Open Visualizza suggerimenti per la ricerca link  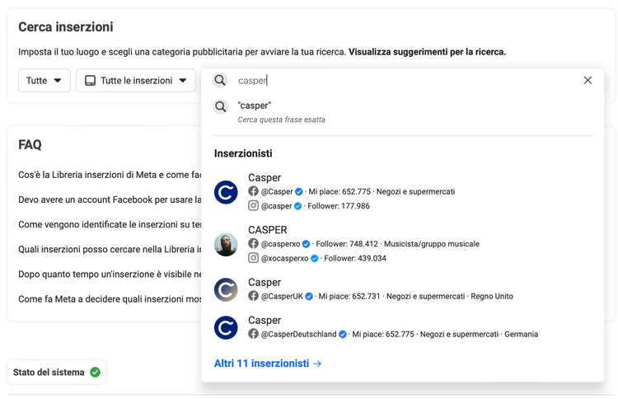[427, 52]
